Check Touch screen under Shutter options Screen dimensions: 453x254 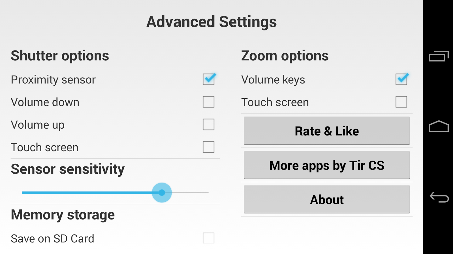209,147
